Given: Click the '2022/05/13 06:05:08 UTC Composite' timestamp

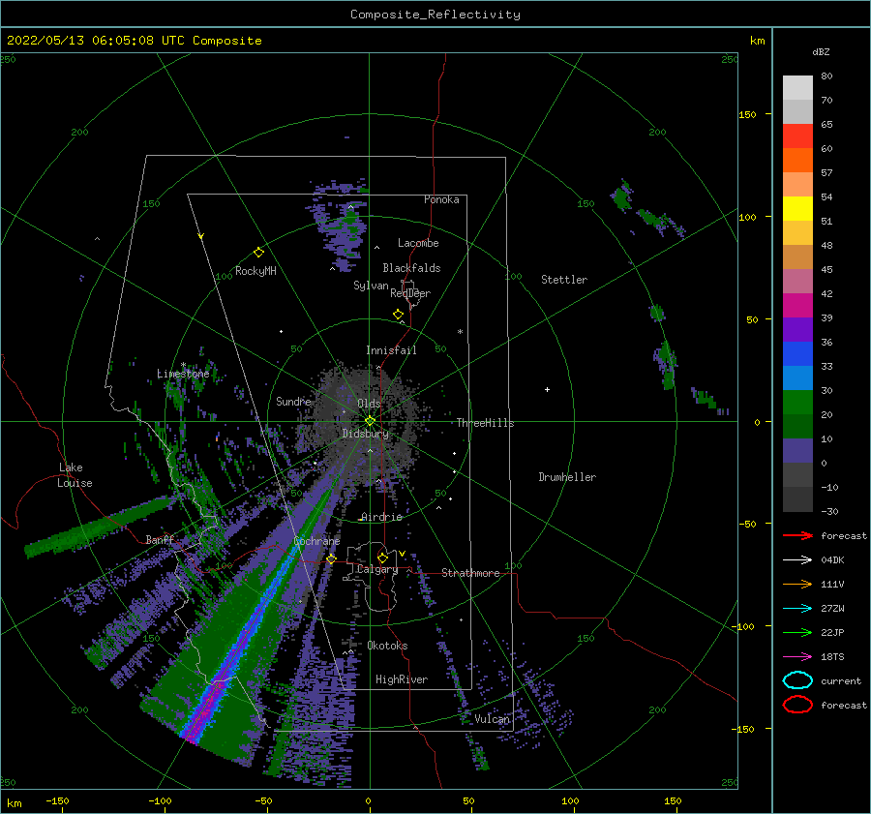Looking at the screenshot, I should click(134, 41).
